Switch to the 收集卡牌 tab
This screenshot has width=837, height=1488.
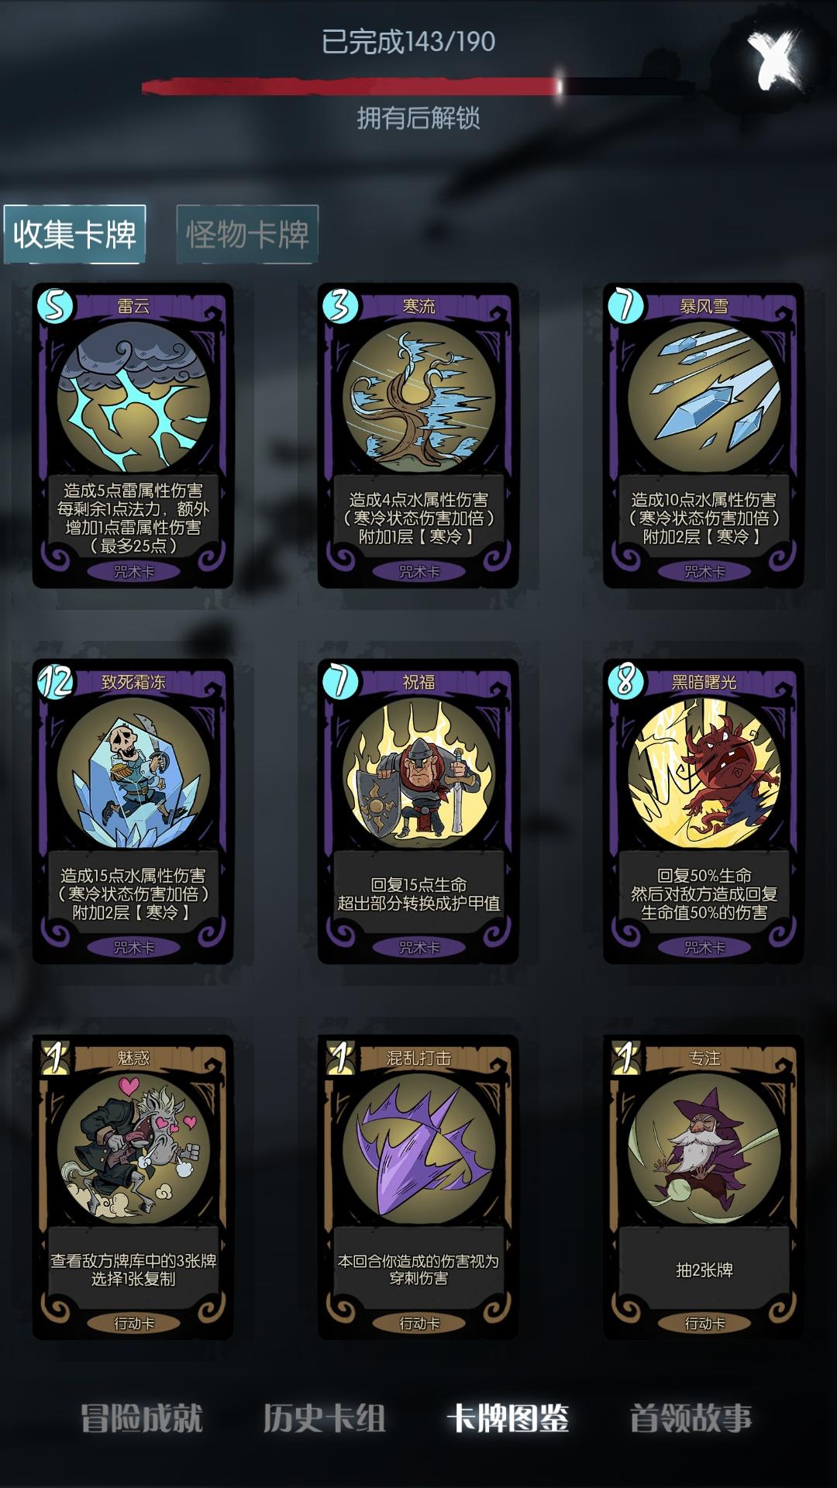(74, 234)
